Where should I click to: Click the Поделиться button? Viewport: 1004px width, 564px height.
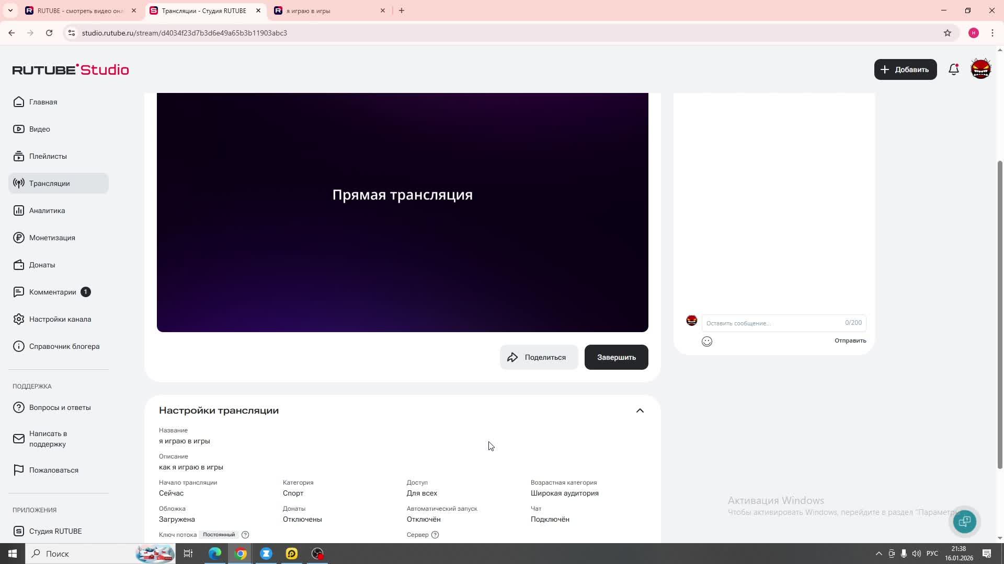coord(538,357)
